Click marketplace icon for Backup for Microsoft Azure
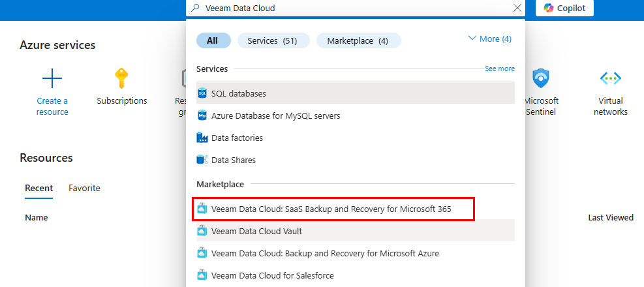This screenshot has height=287, width=644. click(202, 253)
